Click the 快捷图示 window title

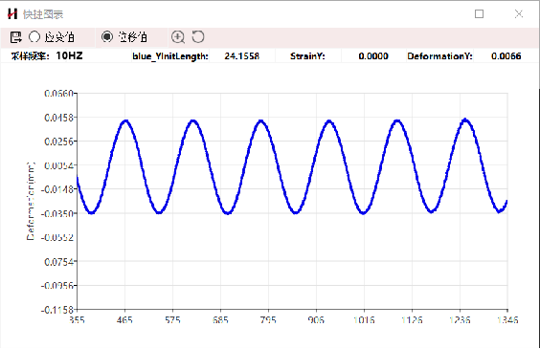click(43, 14)
